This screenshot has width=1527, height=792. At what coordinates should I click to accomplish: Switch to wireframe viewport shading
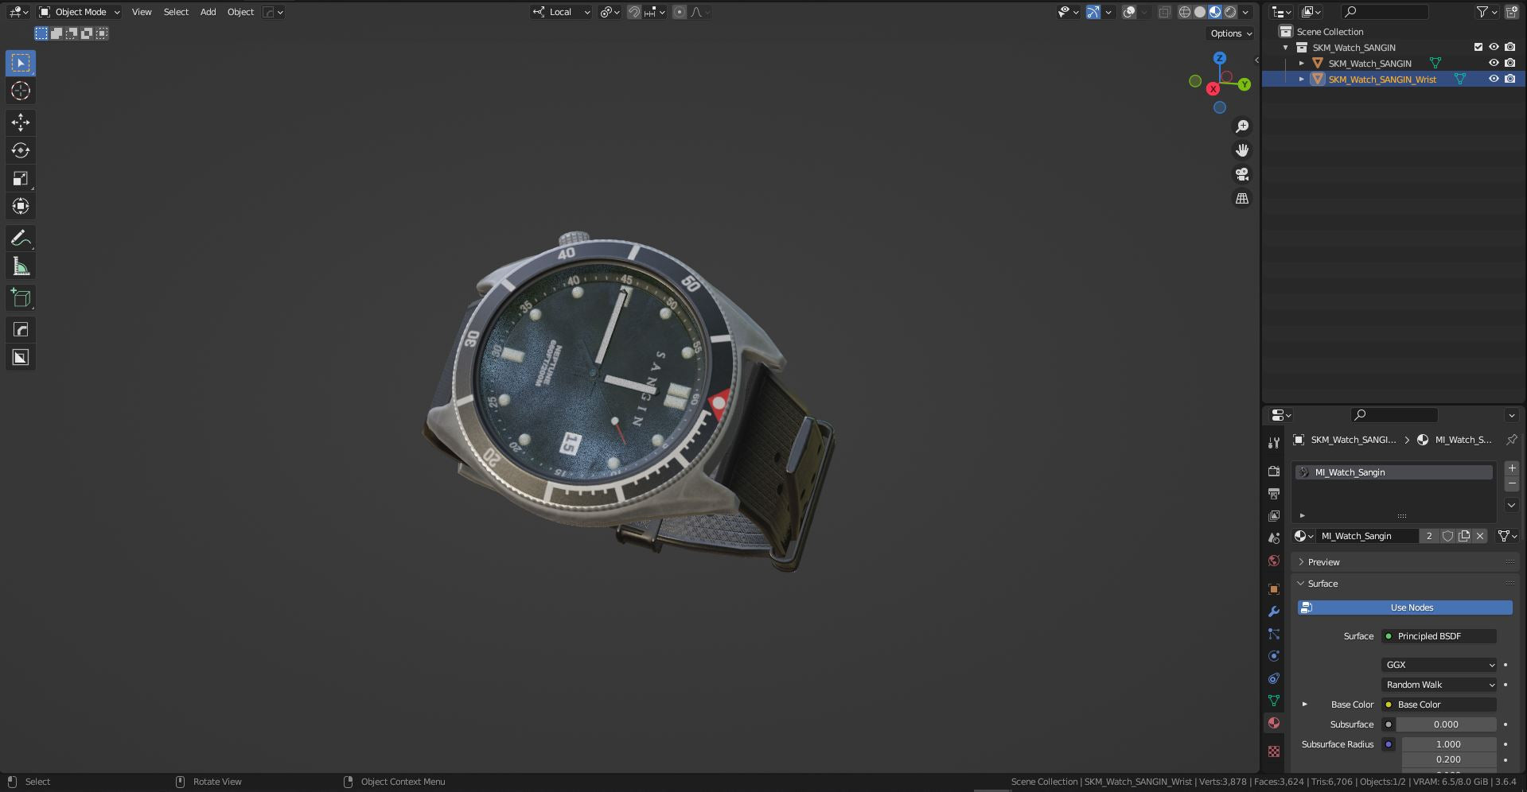pyautogui.click(x=1185, y=12)
